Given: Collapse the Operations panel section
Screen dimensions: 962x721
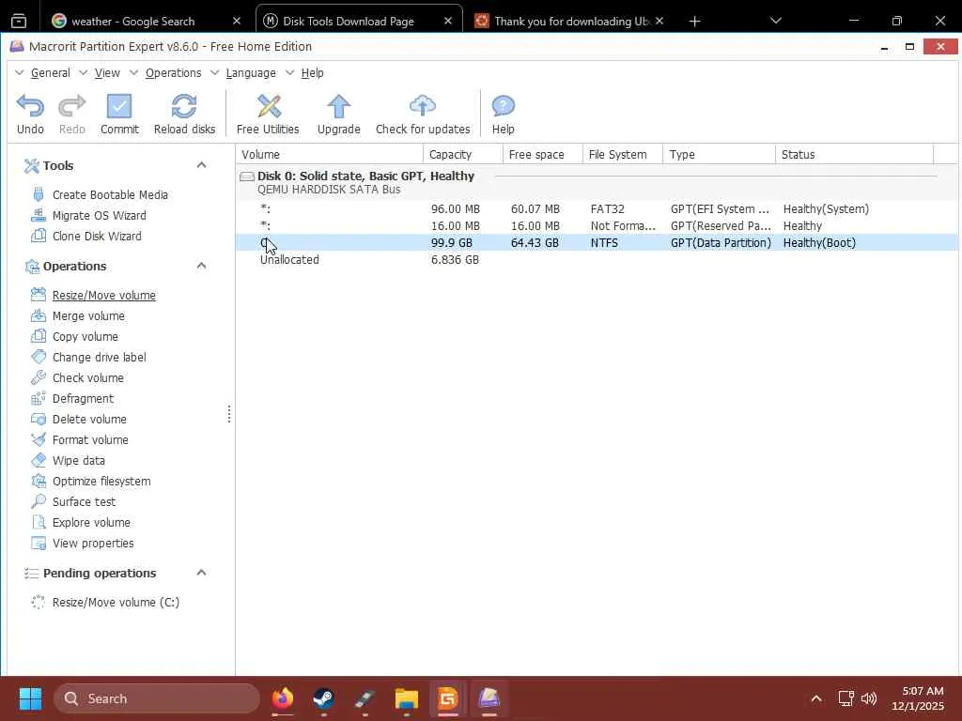Looking at the screenshot, I should (x=201, y=266).
